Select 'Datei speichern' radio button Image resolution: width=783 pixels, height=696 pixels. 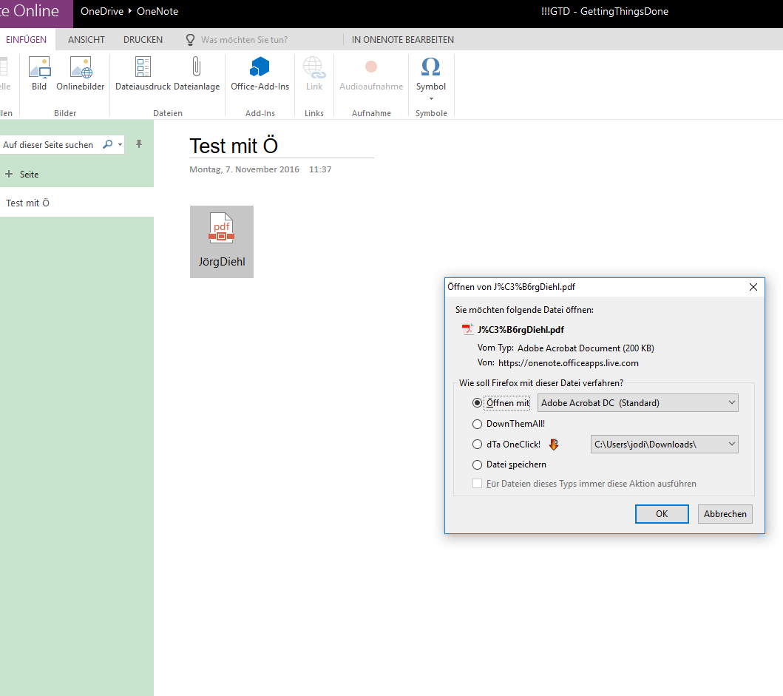[477, 464]
